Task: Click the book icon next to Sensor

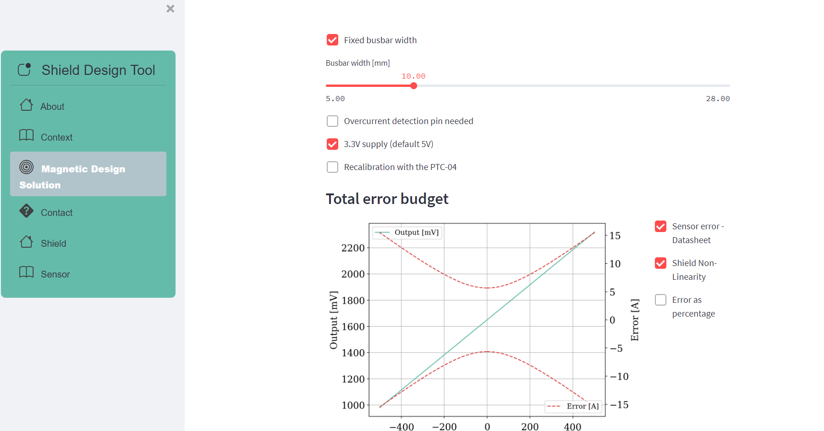Action: [26, 272]
